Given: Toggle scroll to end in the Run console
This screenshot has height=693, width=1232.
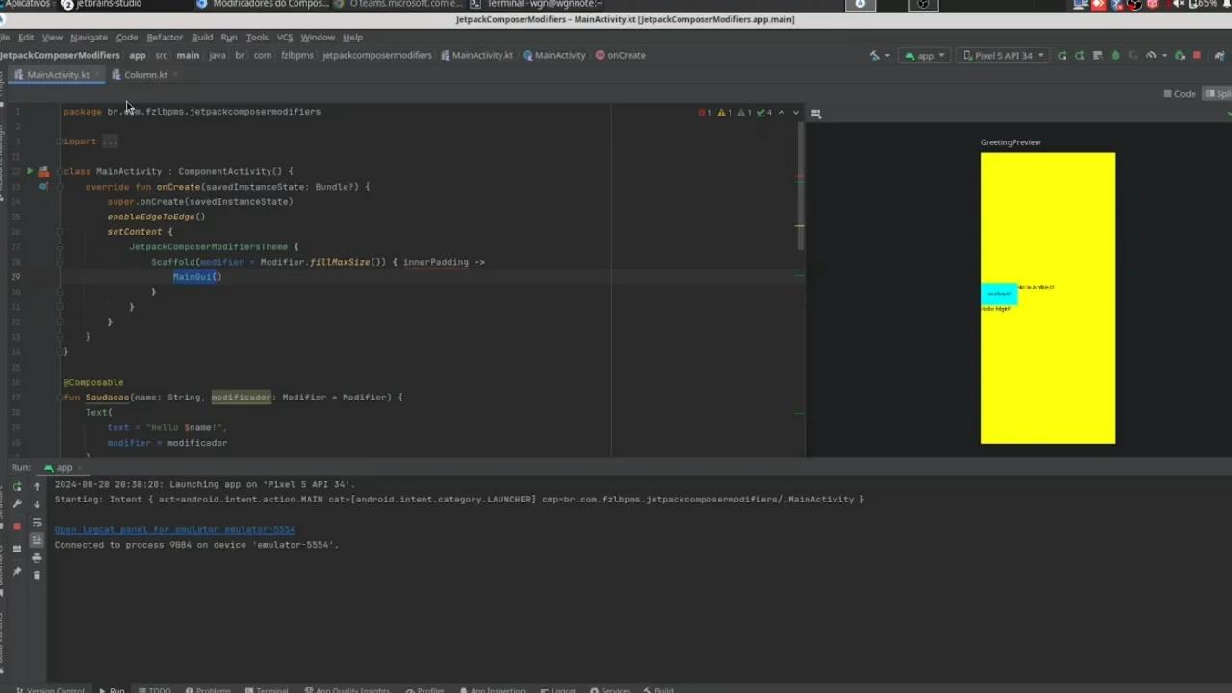Looking at the screenshot, I should coord(37,540).
